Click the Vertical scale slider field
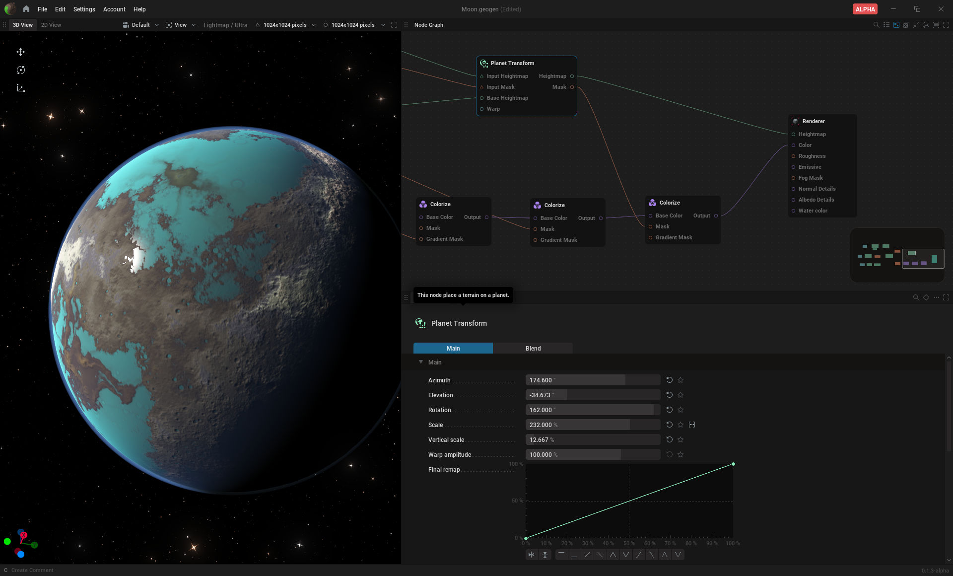Image resolution: width=953 pixels, height=576 pixels. pyautogui.click(x=593, y=439)
